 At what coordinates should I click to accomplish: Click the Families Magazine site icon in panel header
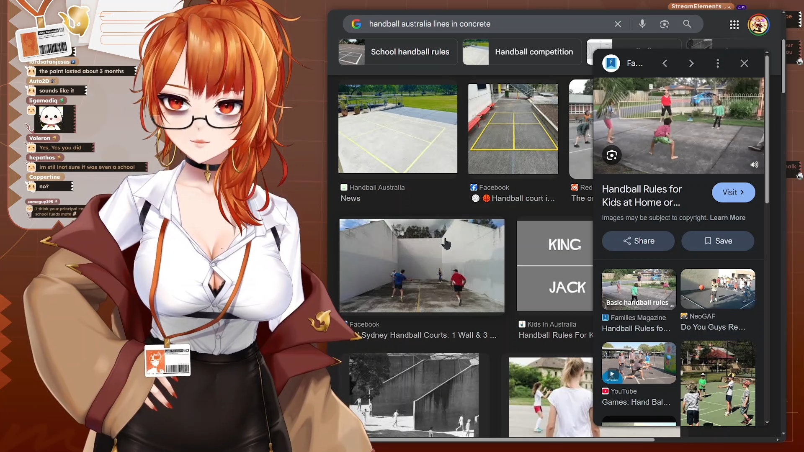tap(611, 63)
